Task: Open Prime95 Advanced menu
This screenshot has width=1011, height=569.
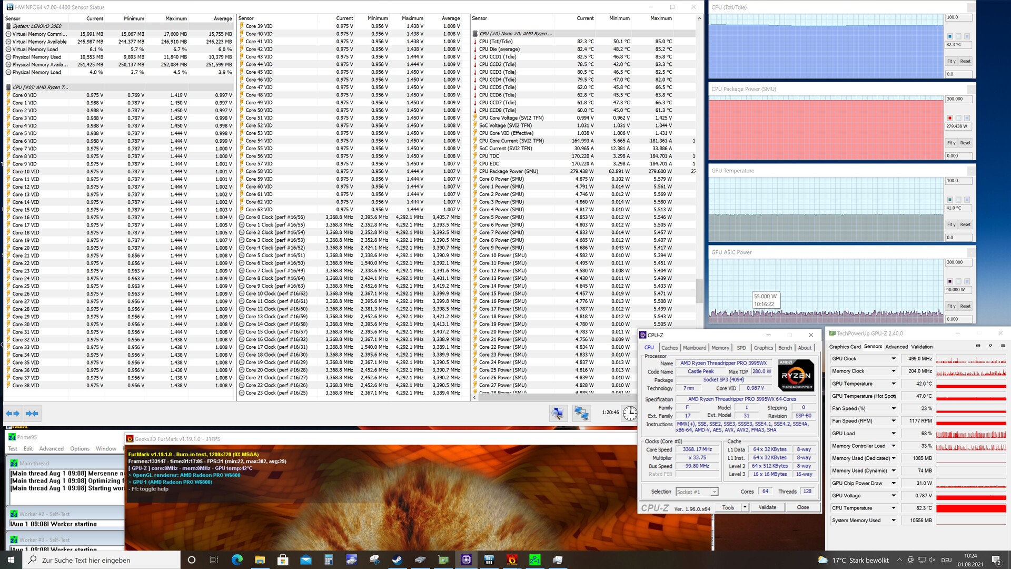Action: [51, 449]
